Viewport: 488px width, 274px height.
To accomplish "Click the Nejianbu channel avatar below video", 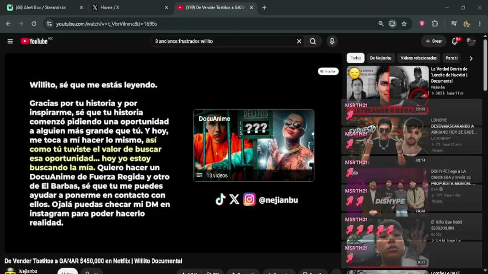I will [10, 271].
